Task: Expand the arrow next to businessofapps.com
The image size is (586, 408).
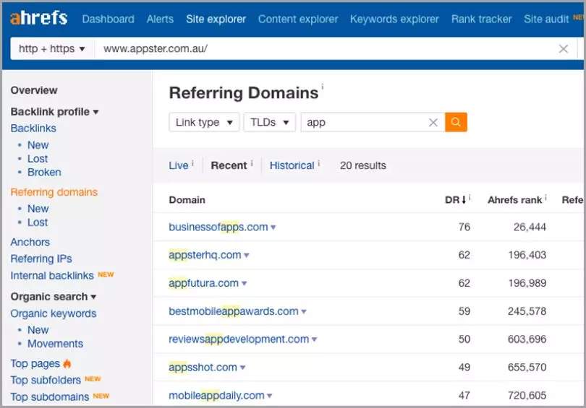Action: click(273, 227)
